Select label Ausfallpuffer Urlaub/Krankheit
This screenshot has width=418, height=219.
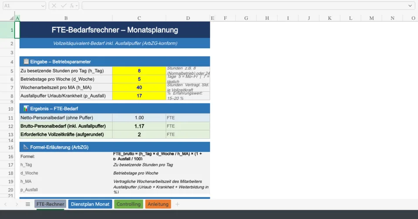point(66,96)
